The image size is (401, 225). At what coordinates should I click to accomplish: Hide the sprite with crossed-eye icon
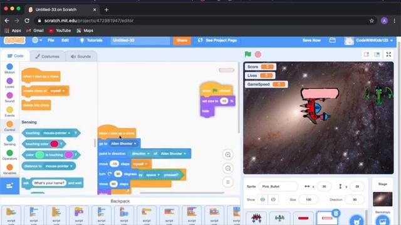[x=273, y=199]
